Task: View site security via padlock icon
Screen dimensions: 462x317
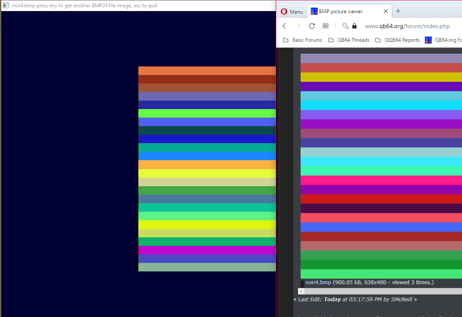Action: 354,26
